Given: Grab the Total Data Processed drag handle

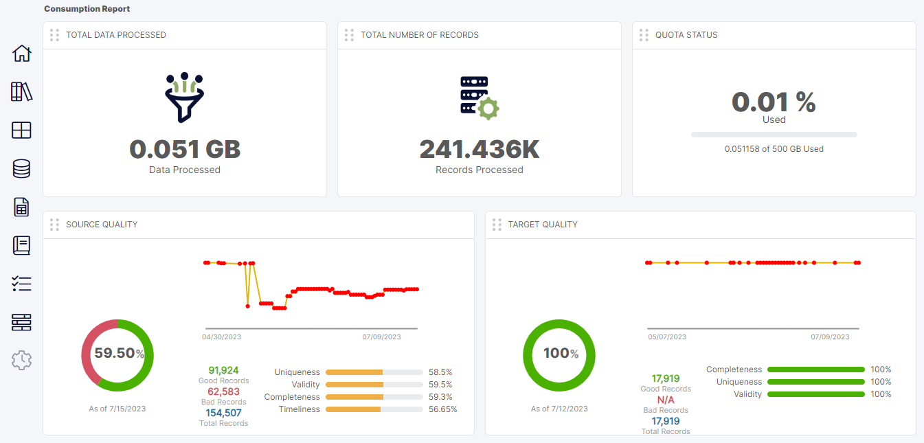Looking at the screenshot, I should (x=54, y=35).
